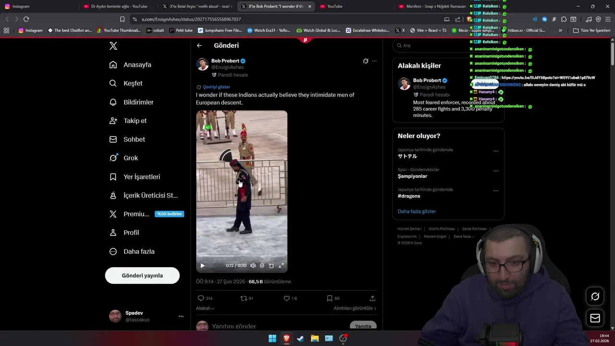
Task: Bookmark this page icon in address bar
Action: (122, 19)
